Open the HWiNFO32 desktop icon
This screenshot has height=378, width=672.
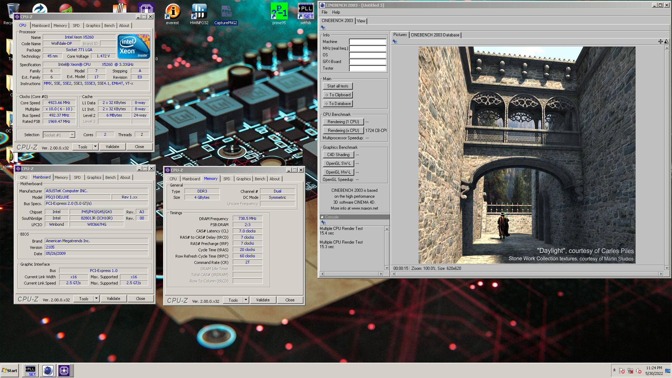tap(199, 14)
